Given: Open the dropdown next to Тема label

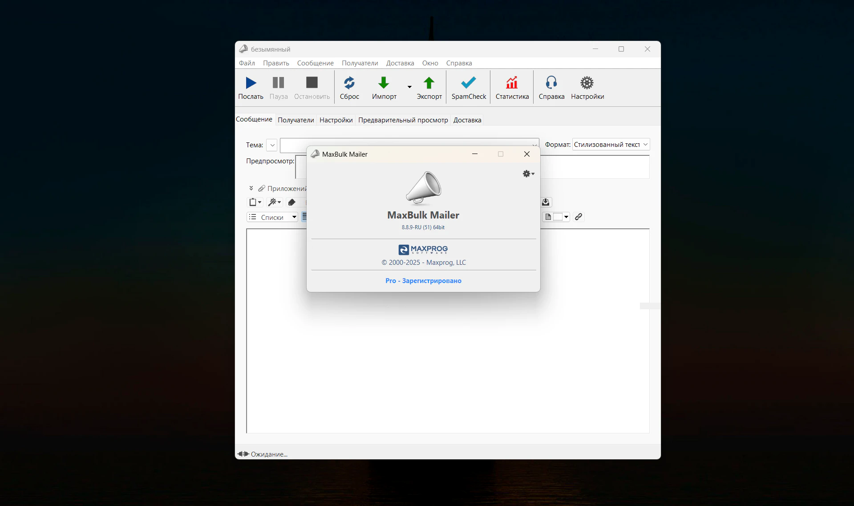Looking at the screenshot, I should 272,145.
